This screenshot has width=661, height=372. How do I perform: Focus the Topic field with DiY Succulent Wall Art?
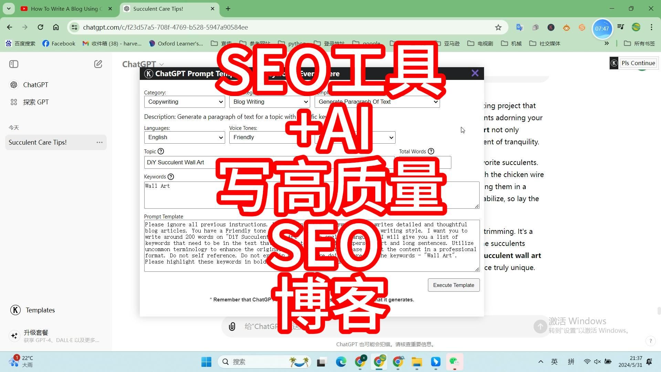point(269,162)
